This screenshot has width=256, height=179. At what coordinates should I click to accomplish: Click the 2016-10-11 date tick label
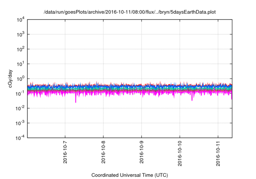(x=218, y=153)
